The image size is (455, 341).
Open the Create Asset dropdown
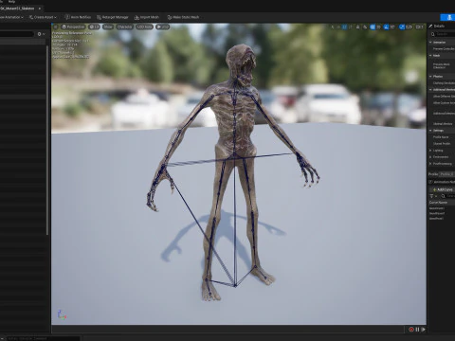point(43,17)
